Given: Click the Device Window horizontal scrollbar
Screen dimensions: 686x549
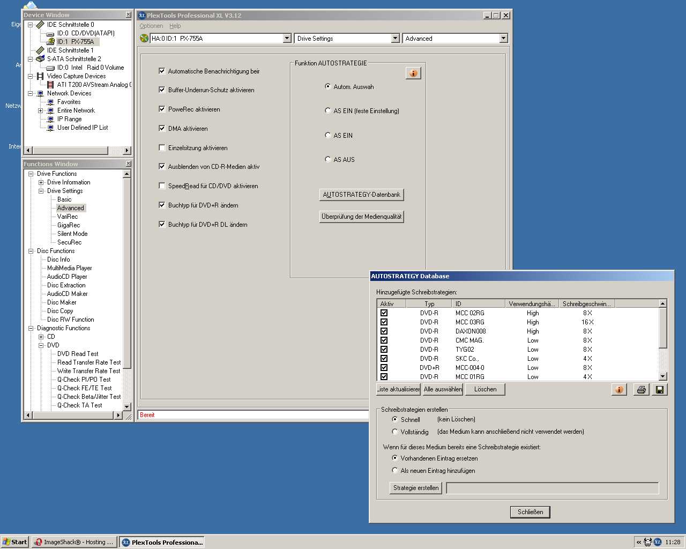Looking at the screenshot, I should [78, 150].
